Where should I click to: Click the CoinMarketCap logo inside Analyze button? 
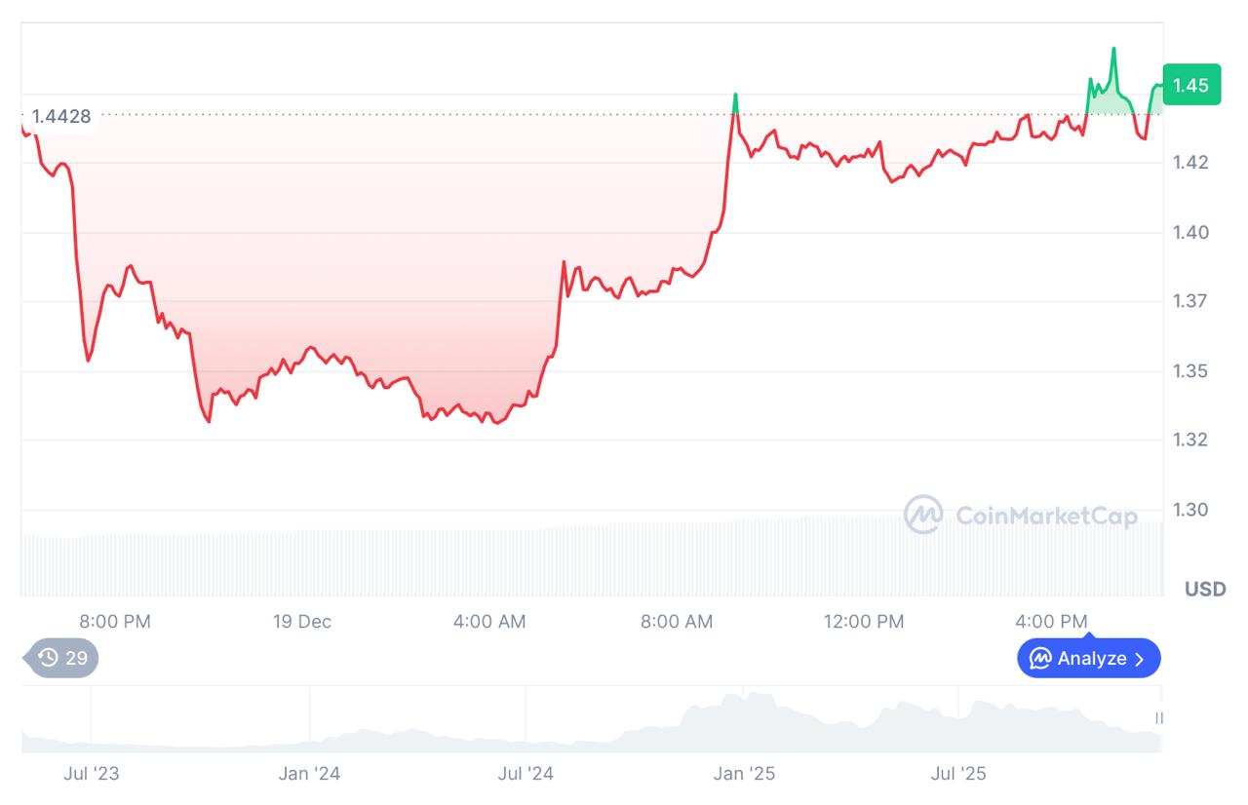click(1039, 658)
